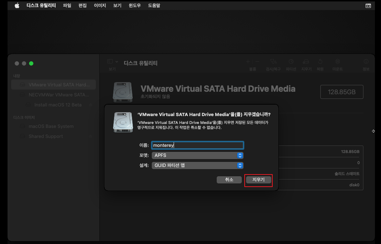This screenshot has width=381, height=244.
Task: Open the 보기 menu in menu bar
Action: click(x=117, y=5)
